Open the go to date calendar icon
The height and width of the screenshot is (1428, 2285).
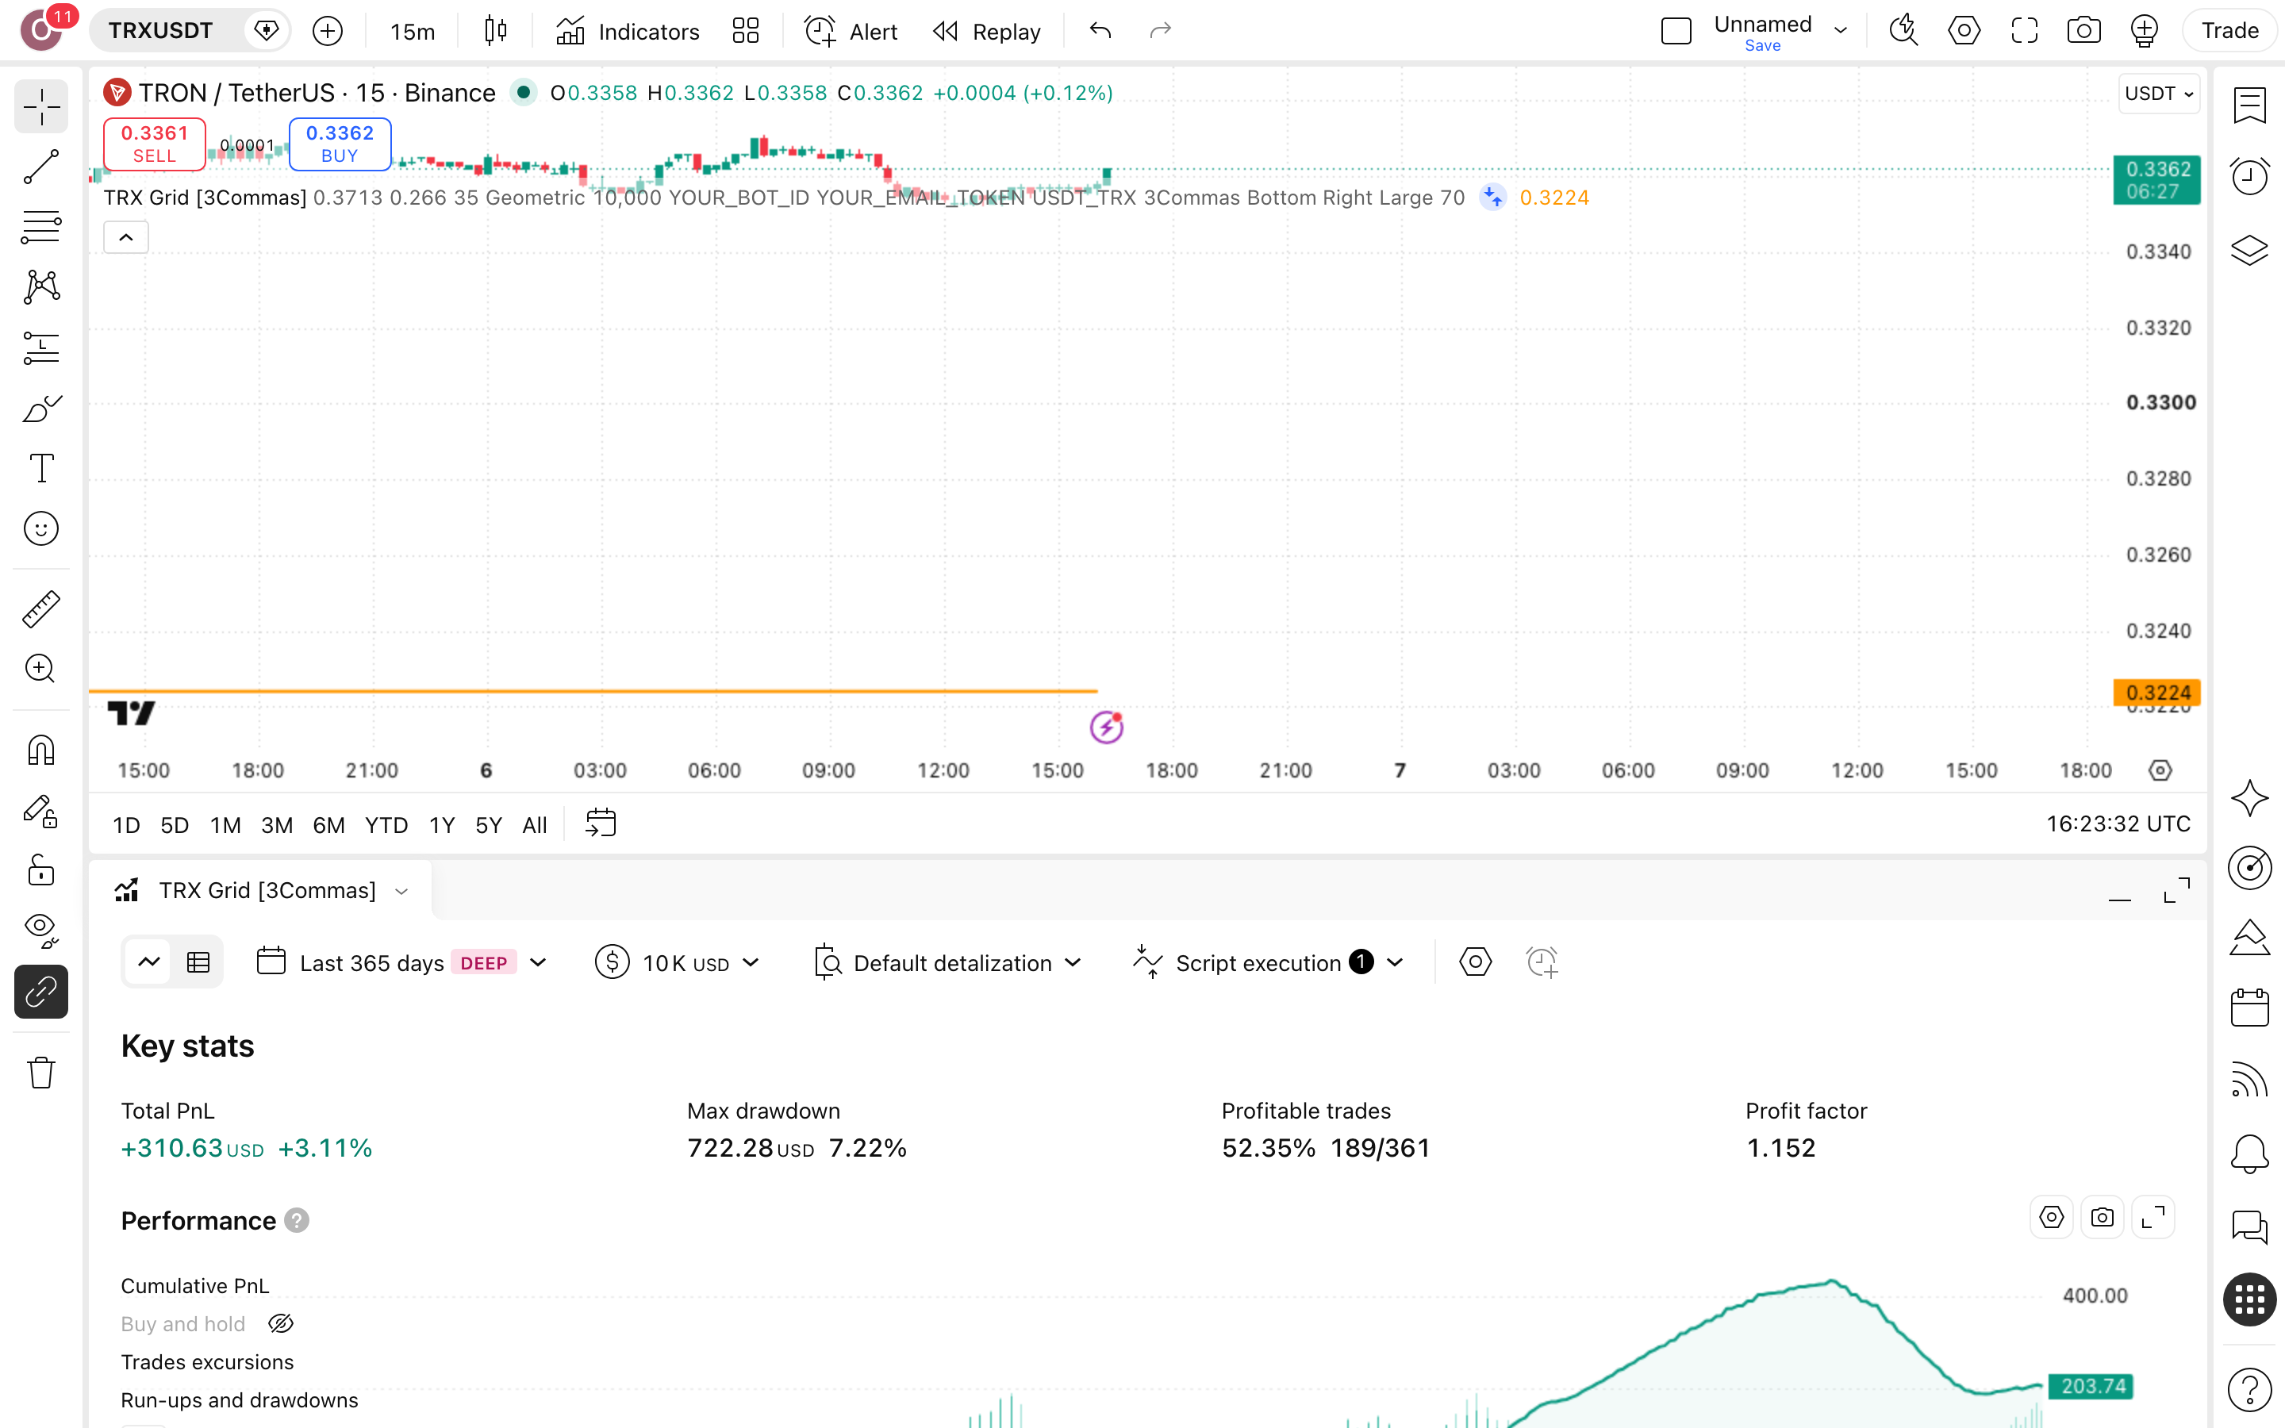click(601, 823)
